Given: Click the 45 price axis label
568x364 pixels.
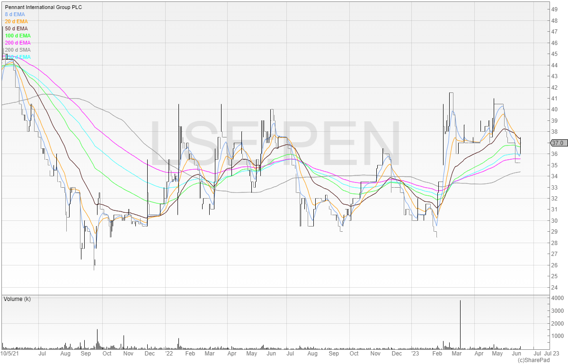Looking at the screenshot, I should pyautogui.click(x=554, y=54).
